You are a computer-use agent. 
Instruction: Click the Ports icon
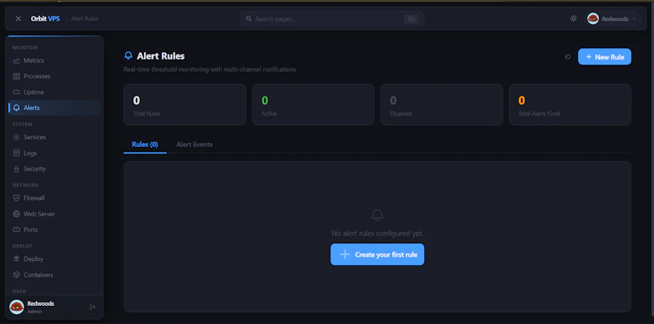pos(16,229)
